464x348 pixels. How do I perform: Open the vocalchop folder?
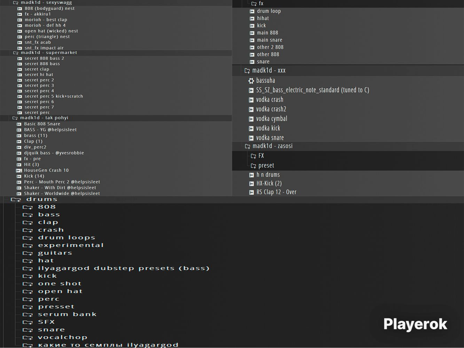(62, 337)
